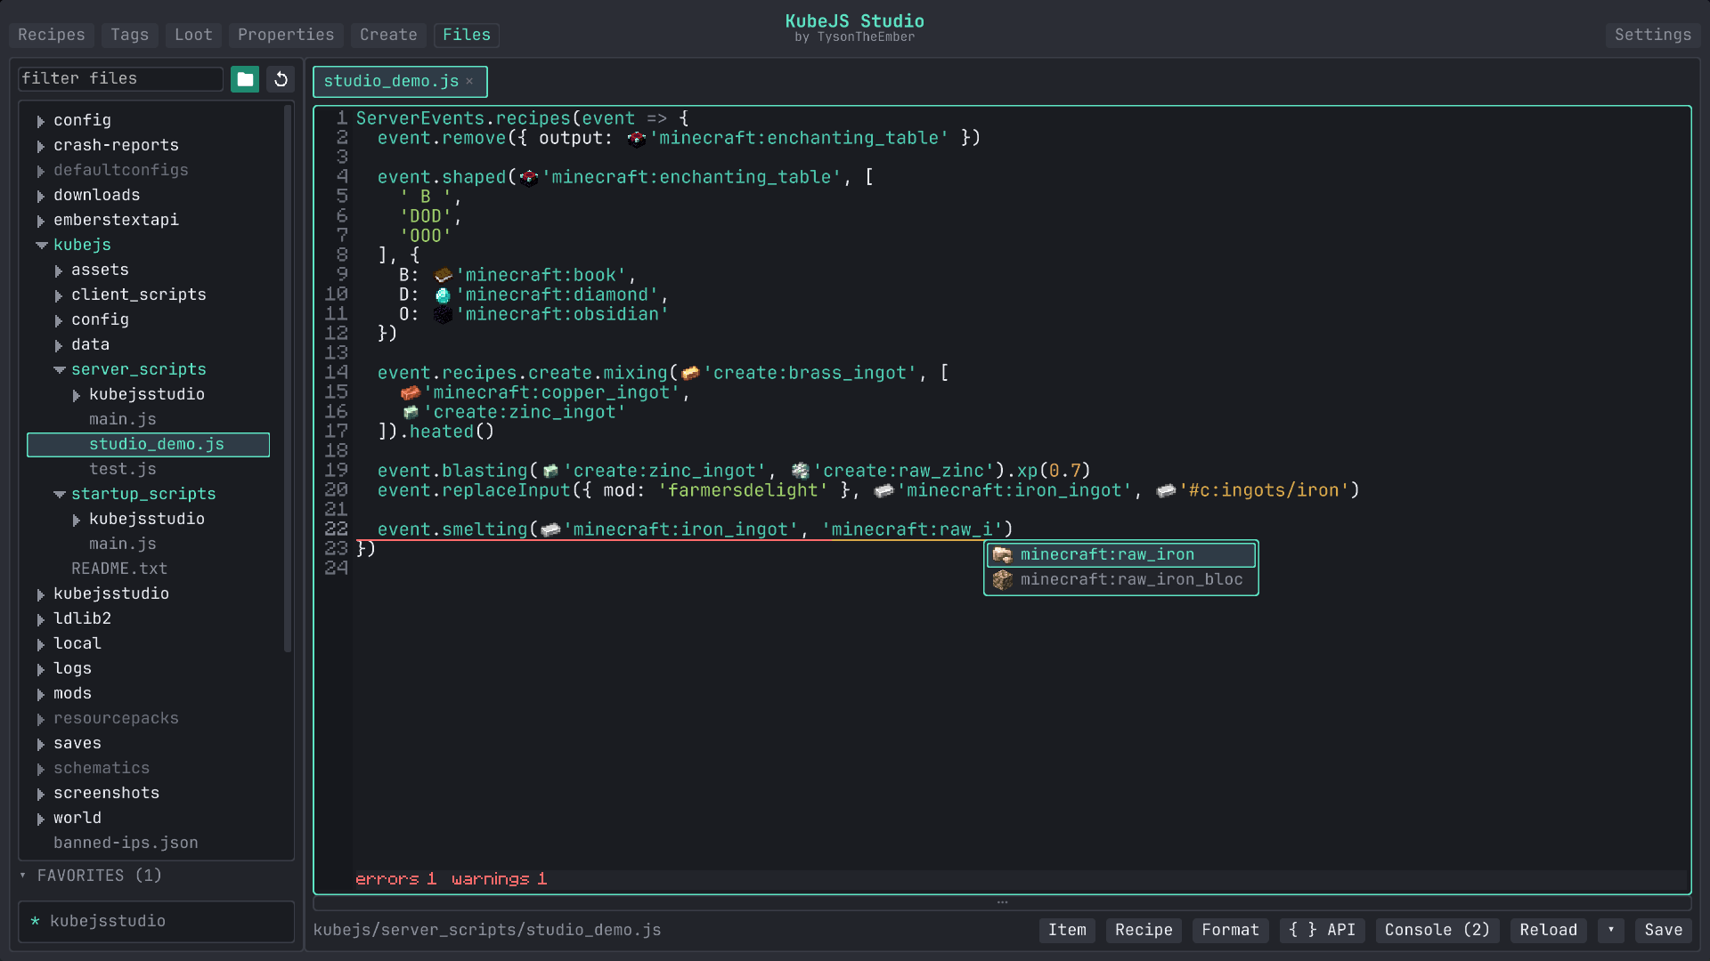Click the book item icon on line 9
This screenshot has width=1710, height=961.
[443, 276]
